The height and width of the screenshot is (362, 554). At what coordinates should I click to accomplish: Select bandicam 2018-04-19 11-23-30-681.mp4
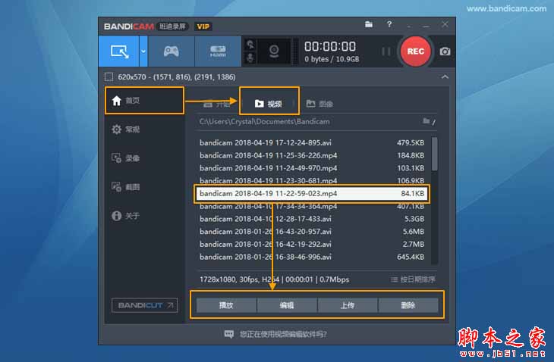click(x=312, y=180)
